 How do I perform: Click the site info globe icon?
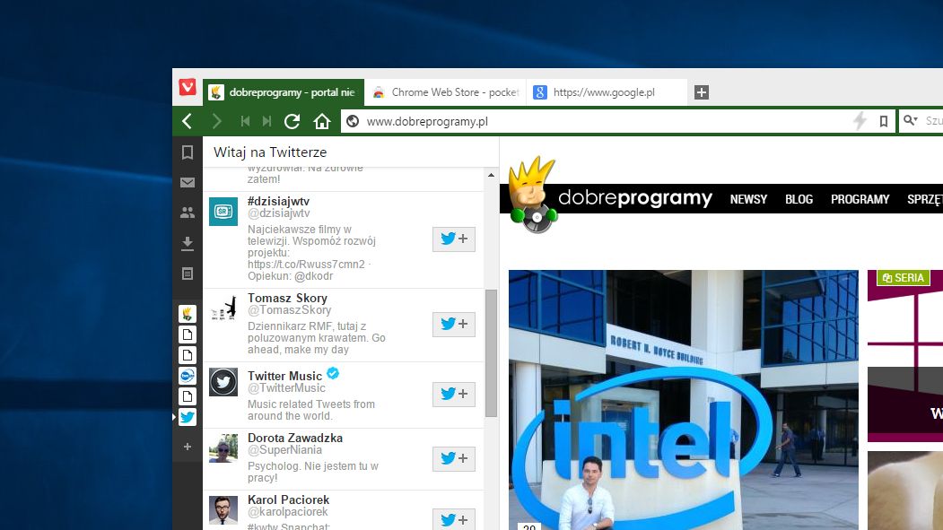(x=353, y=121)
